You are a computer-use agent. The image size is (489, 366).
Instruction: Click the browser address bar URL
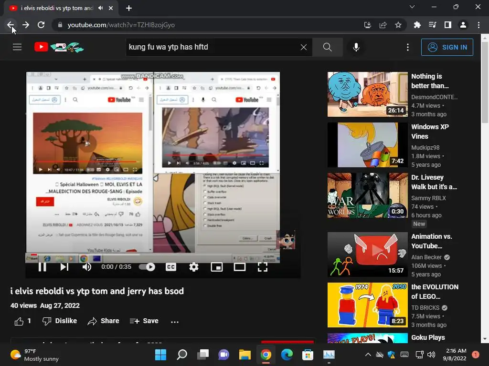pyautogui.click(x=121, y=25)
